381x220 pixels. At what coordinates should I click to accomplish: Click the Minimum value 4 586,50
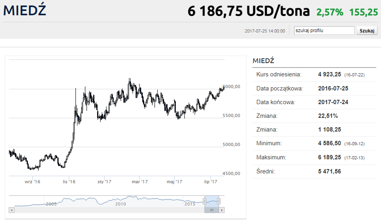[x=329, y=143]
